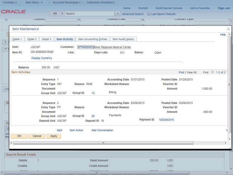233x175 pixels.
Task: Open the Add Conversation link
Action: [x=102, y=130]
